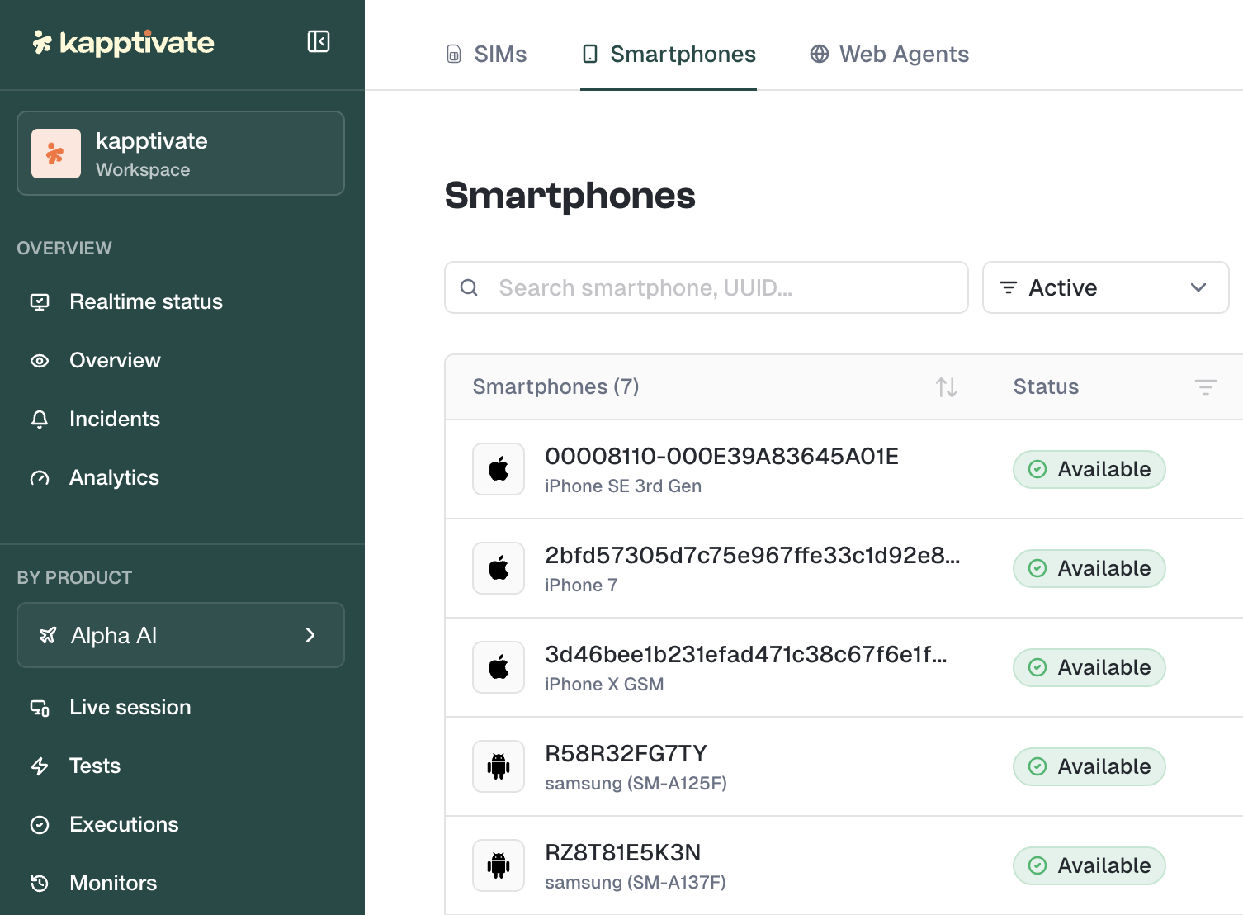Click the monitor icon beside Realtime status
Viewport: 1243px width, 915px height.
coord(40,301)
